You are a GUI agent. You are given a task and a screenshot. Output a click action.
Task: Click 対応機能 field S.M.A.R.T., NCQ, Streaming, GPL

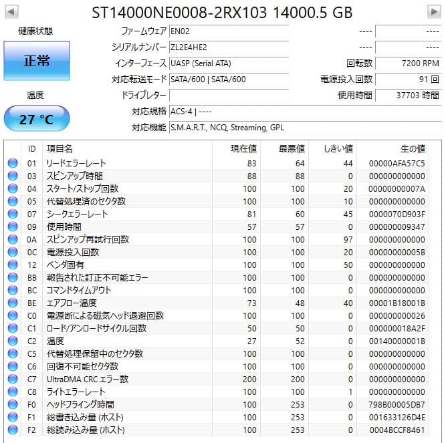(305, 128)
